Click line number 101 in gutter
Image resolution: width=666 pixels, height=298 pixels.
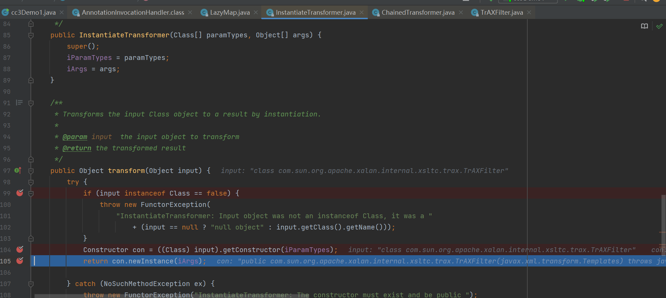(x=5, y=216)
